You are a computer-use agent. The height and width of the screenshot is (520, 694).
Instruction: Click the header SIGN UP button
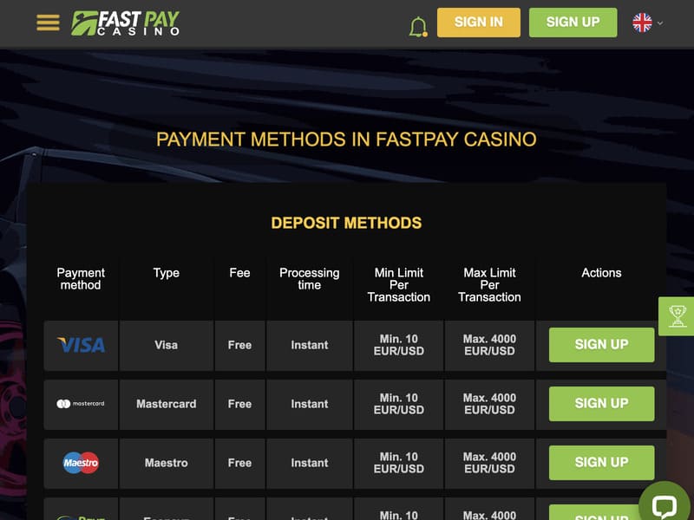coord(573,23)
